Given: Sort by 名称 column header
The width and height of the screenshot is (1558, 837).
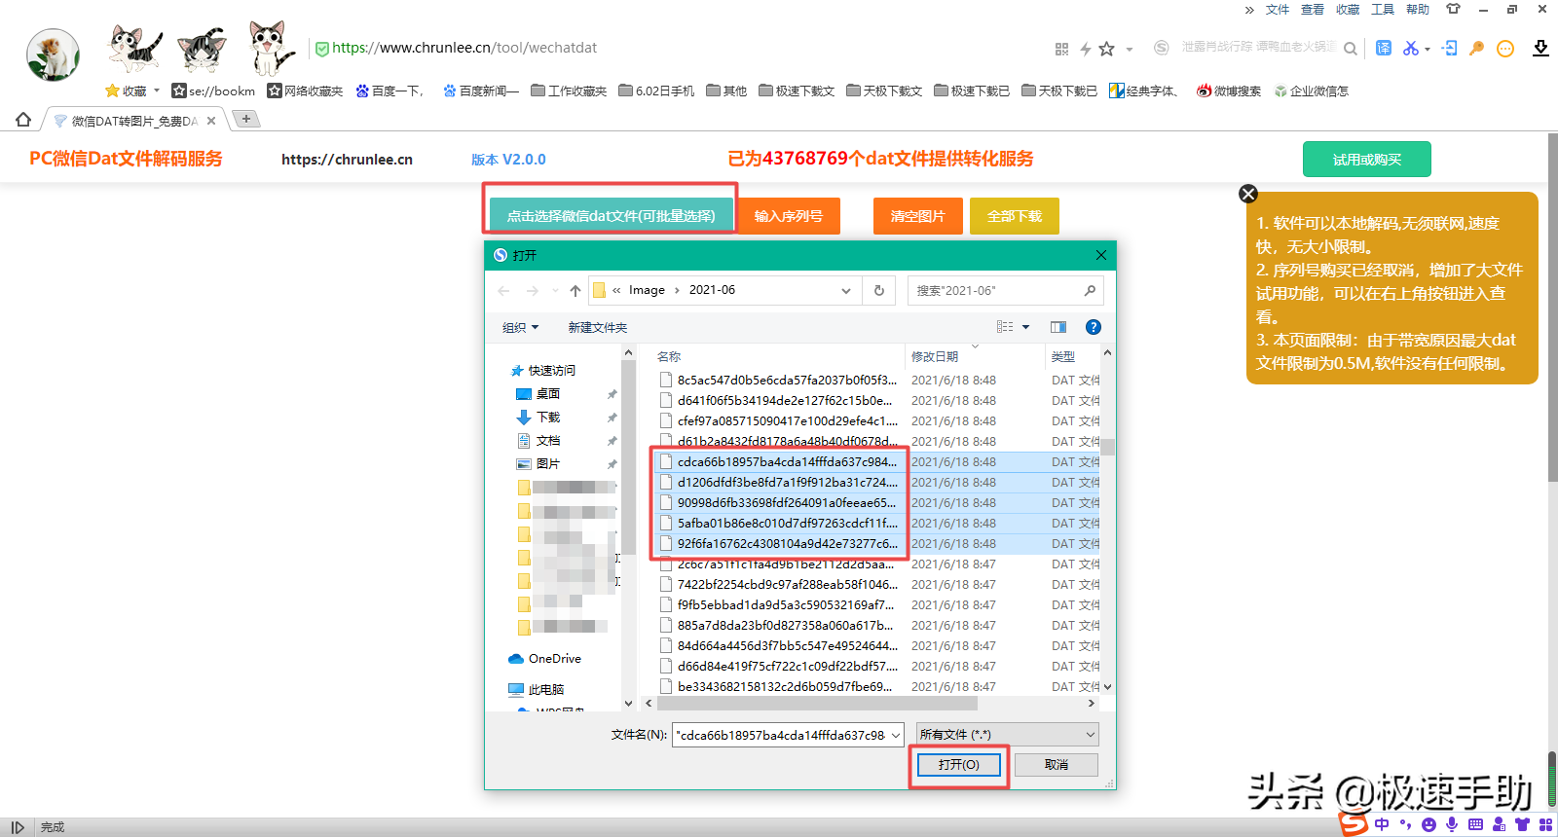Looking at the screenshot, I should (669, 356).
